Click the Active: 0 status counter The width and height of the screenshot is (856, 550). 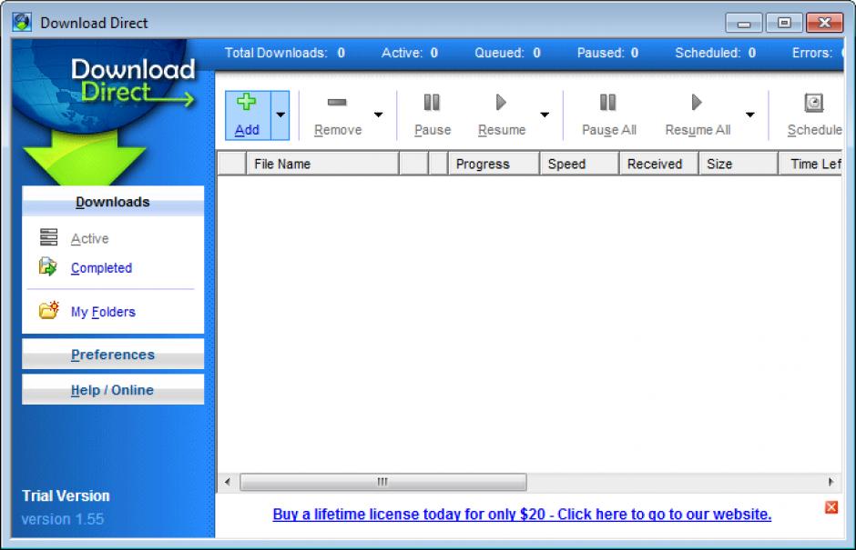[x=410, y=53]
